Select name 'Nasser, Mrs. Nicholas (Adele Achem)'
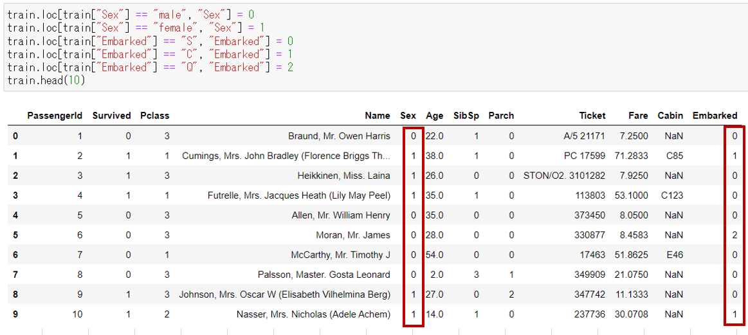The height and width of the screenshot is (335, 748). coord(313,314)
